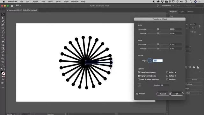
Task: Toggle the Transform Patterns checkbox
Action: click(x=139, y=76)
